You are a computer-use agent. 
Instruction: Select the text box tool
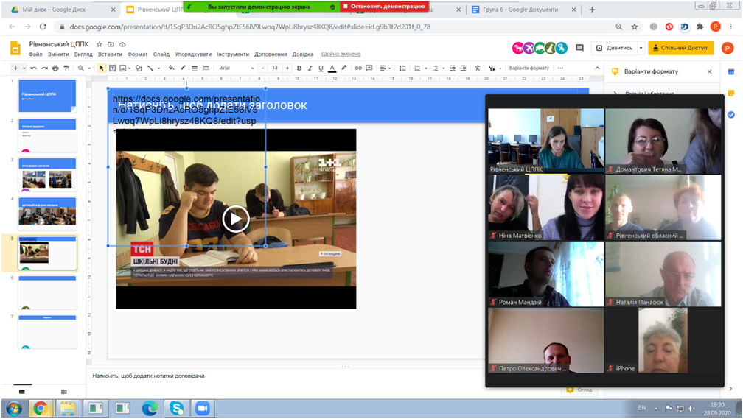click(113, 68)
